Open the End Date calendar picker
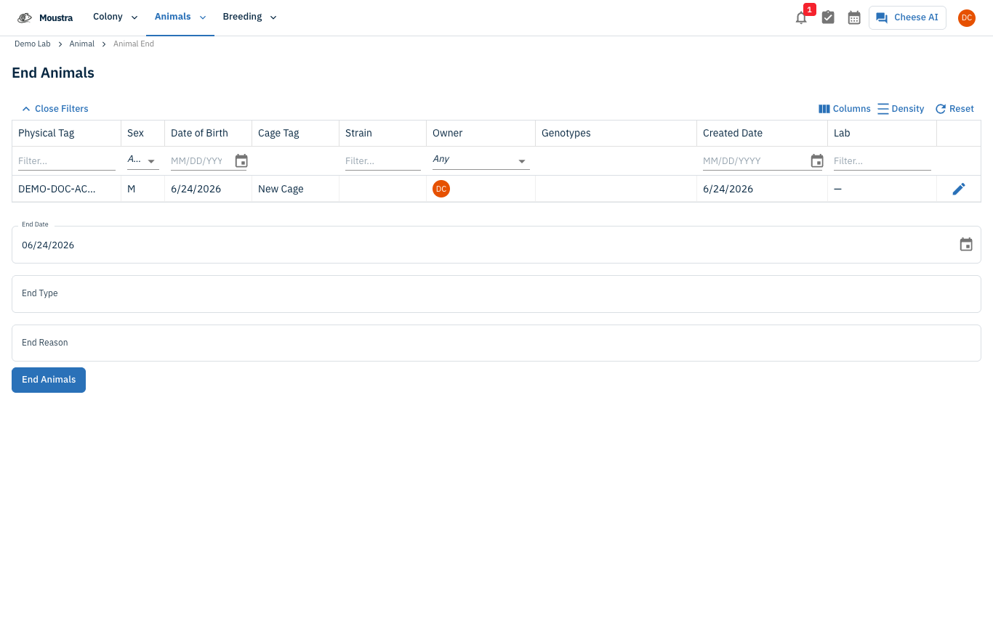The width and height of the screenshot is (993, 620). [966, 245]
